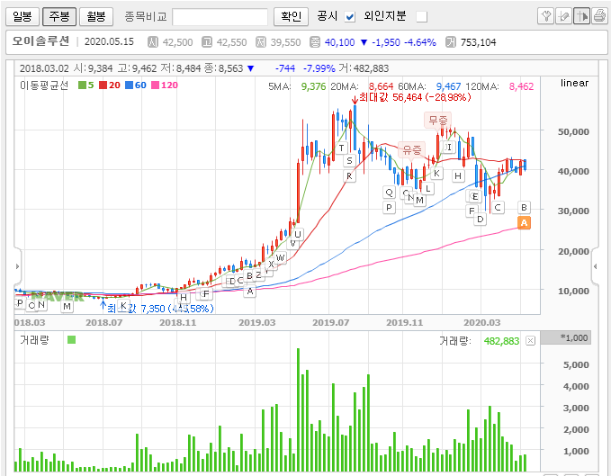
Task: Select the drawing pencil tool icon
Action: 563,16
